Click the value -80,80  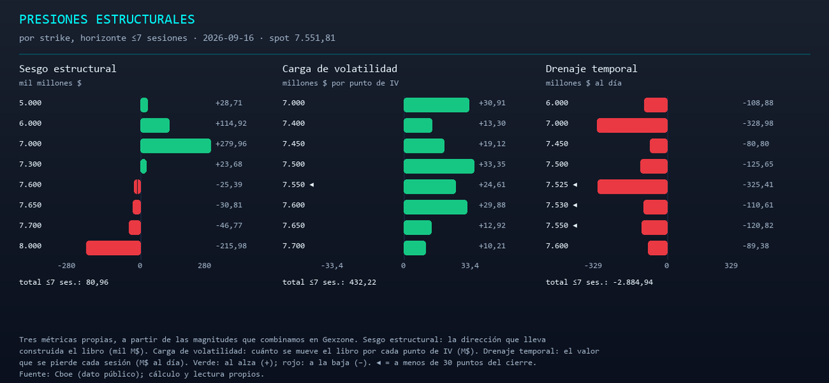[756, 144]
